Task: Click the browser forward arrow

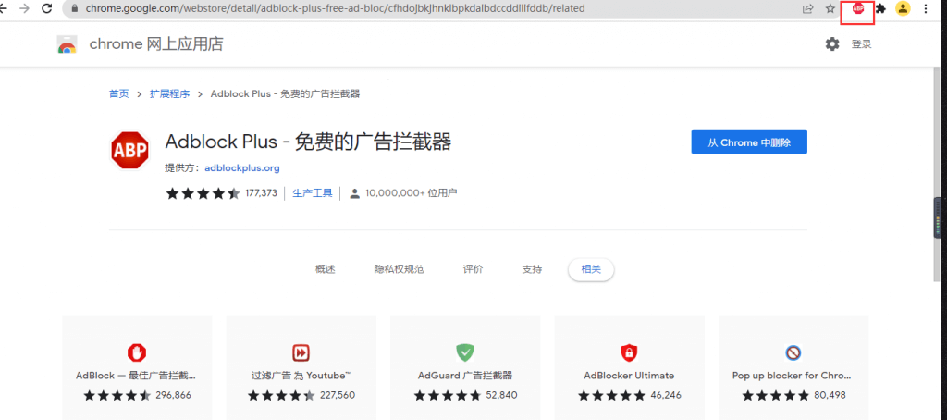Action: (24, 8)
